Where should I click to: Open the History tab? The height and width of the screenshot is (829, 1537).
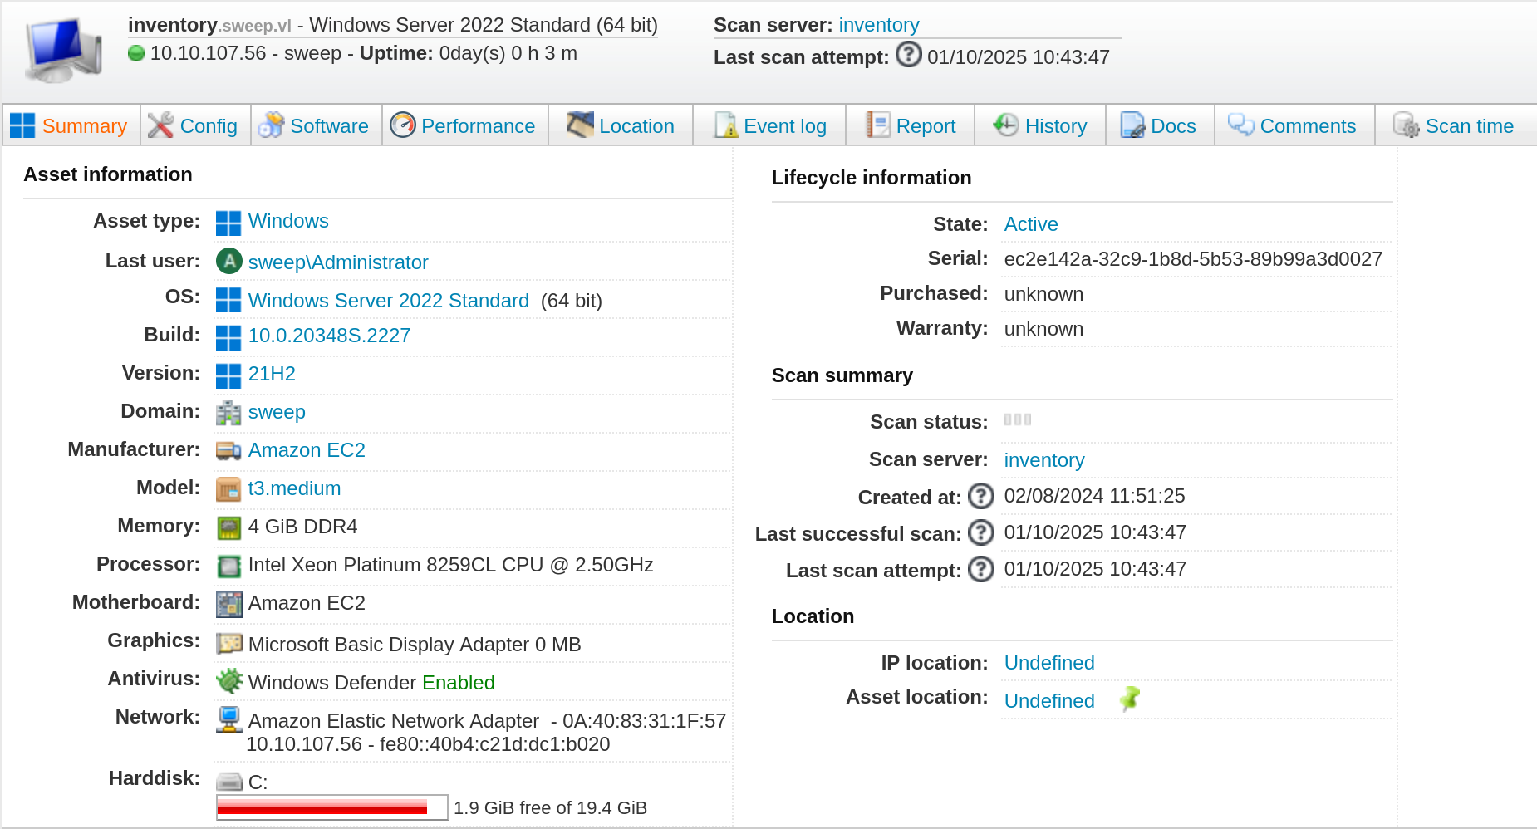1040,126
